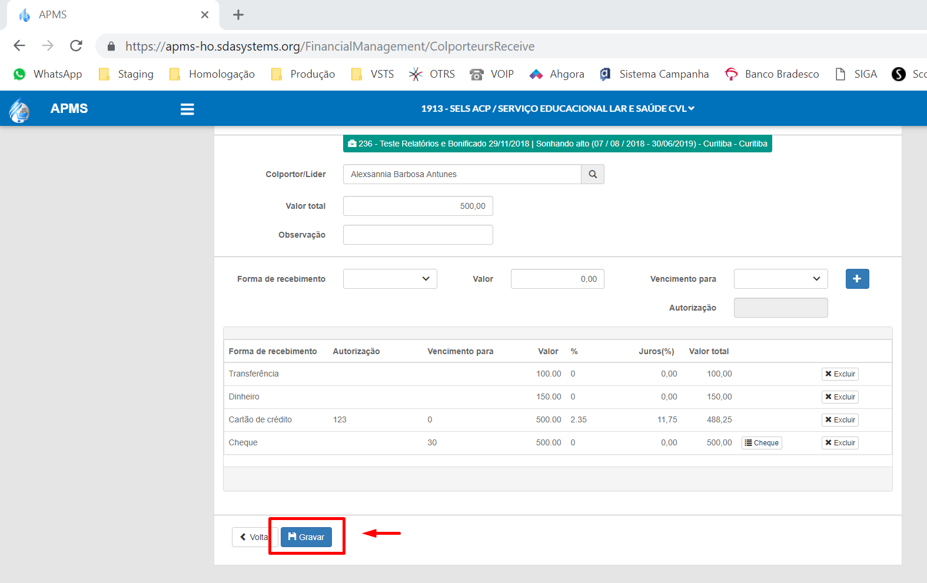
Task: Open the Banco Bradesco bookmark
Action: pos(772,74)
